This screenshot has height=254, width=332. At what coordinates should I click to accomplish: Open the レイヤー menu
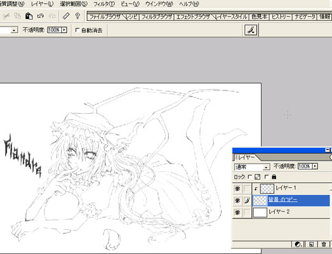[42, 4]
